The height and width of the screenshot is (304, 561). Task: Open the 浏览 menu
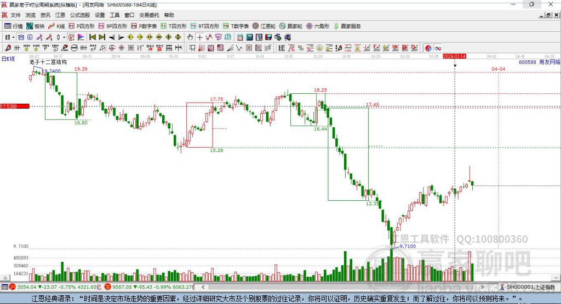pos(31,15)
